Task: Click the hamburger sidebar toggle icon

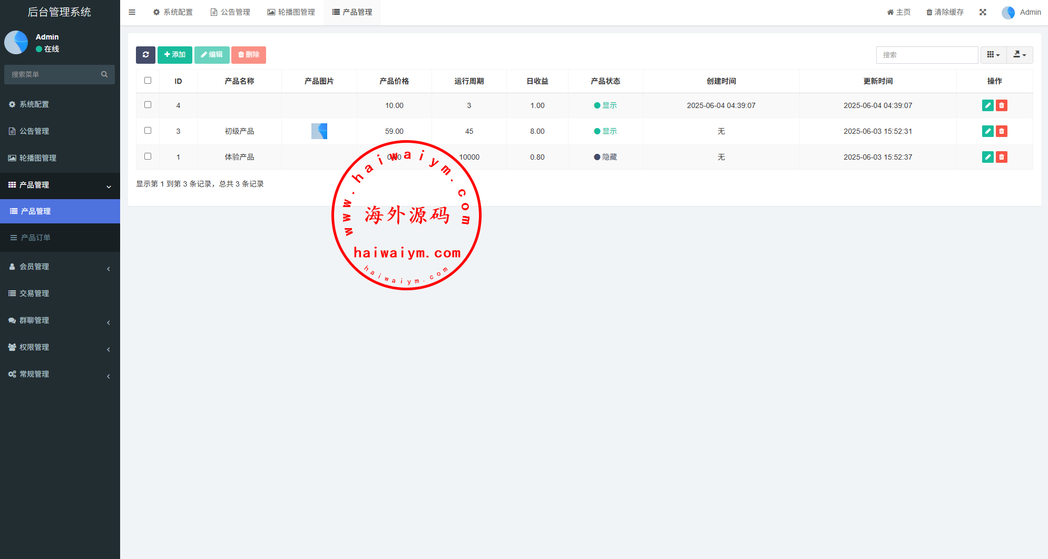Action: pyautogui.click(x=132, y=12)
